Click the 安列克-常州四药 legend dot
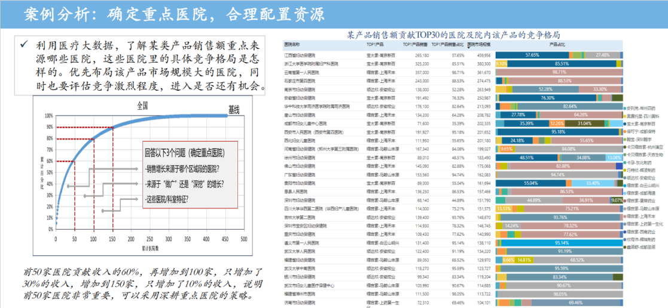Image resolution: width=668 pixels, height=308 pixels. (x=625, y=108)
